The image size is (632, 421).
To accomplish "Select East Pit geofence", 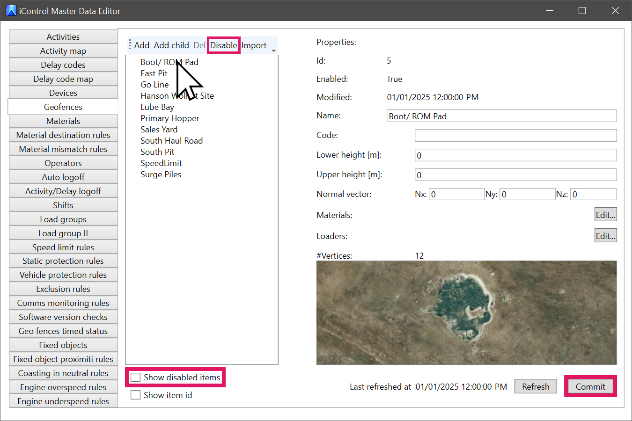I will [154, 73].
